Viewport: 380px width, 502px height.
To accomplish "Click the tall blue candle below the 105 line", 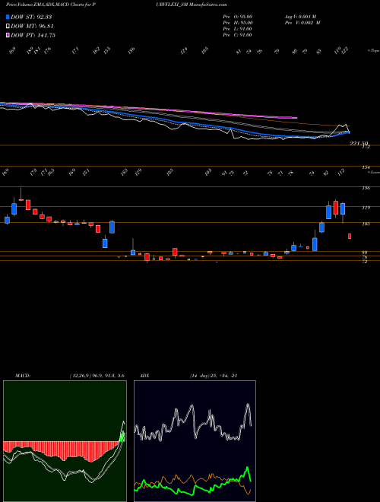I will point(315,243).
